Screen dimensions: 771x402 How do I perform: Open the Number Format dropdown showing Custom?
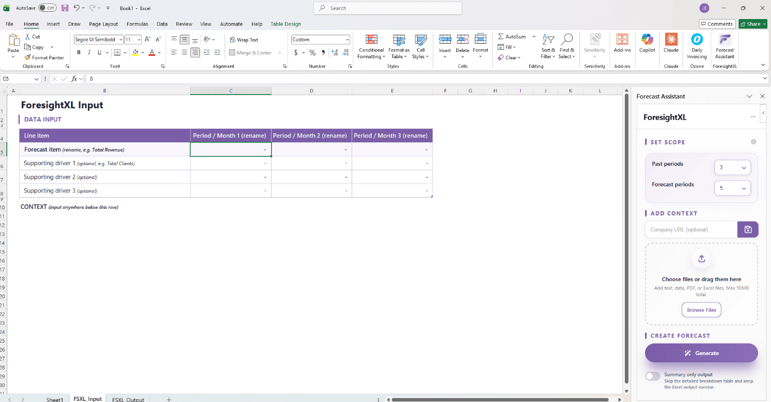point(320,39)
